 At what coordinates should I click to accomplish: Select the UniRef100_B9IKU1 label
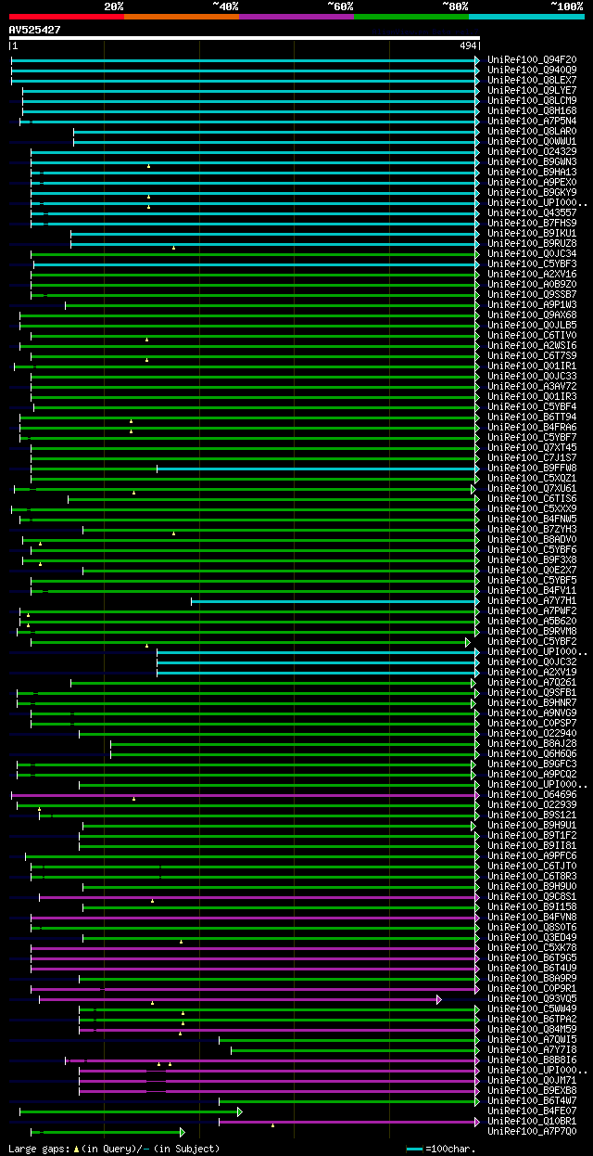click(x=532, y=233)
